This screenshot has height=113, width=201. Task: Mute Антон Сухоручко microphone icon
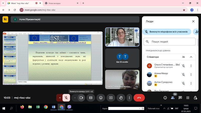point(183,83)
